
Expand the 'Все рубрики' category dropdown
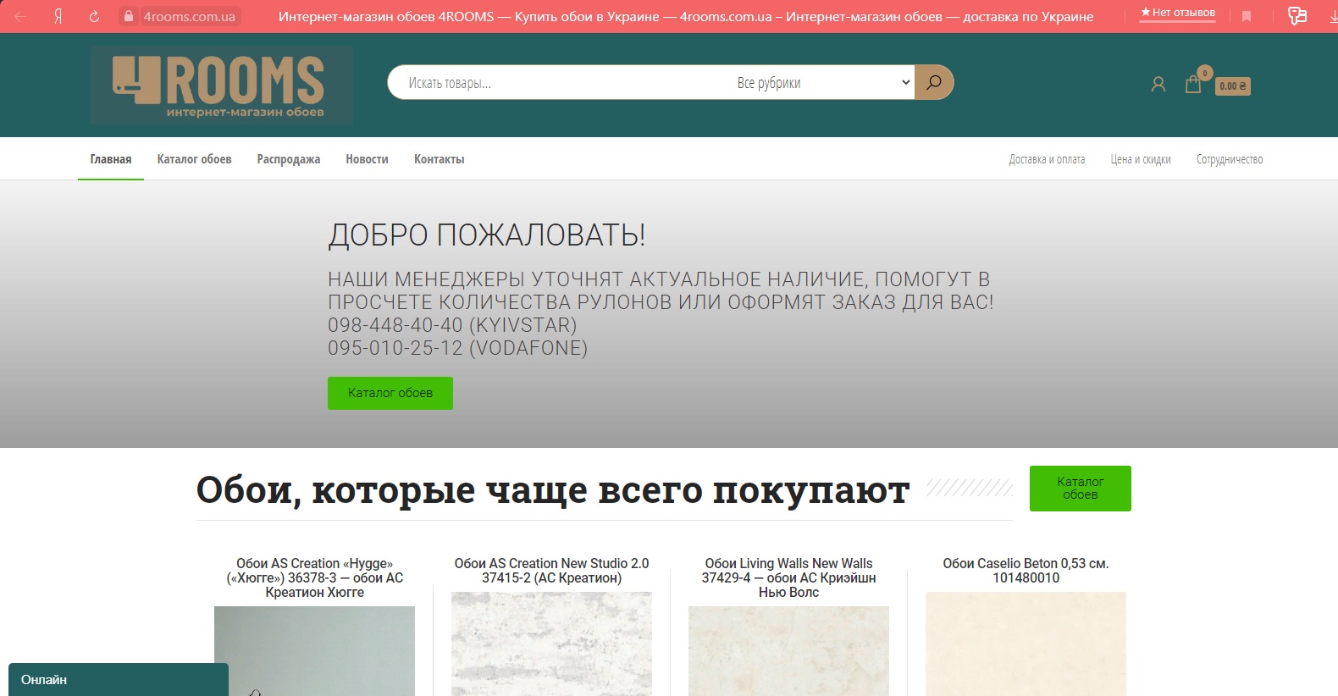click(821, 82)
